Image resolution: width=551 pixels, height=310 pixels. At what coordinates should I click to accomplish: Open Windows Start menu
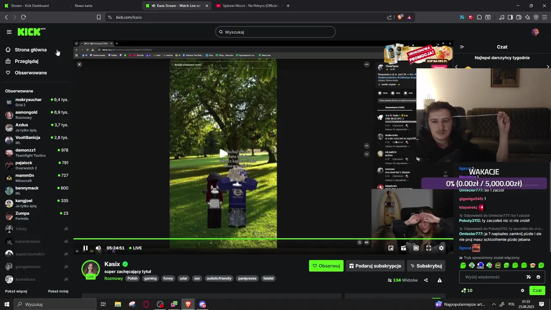(x=6, y=304)
